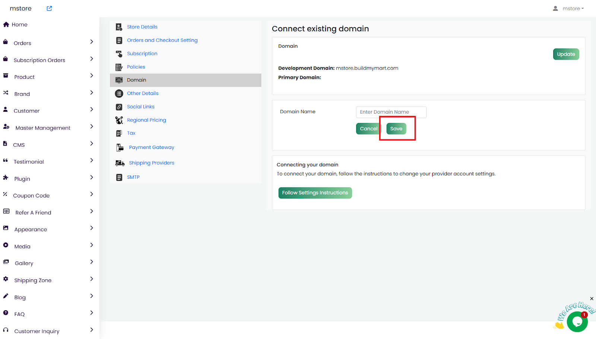Screen dimensions: 596x339
Task: Open the Policies settings page
Action: tap(136, 67)
